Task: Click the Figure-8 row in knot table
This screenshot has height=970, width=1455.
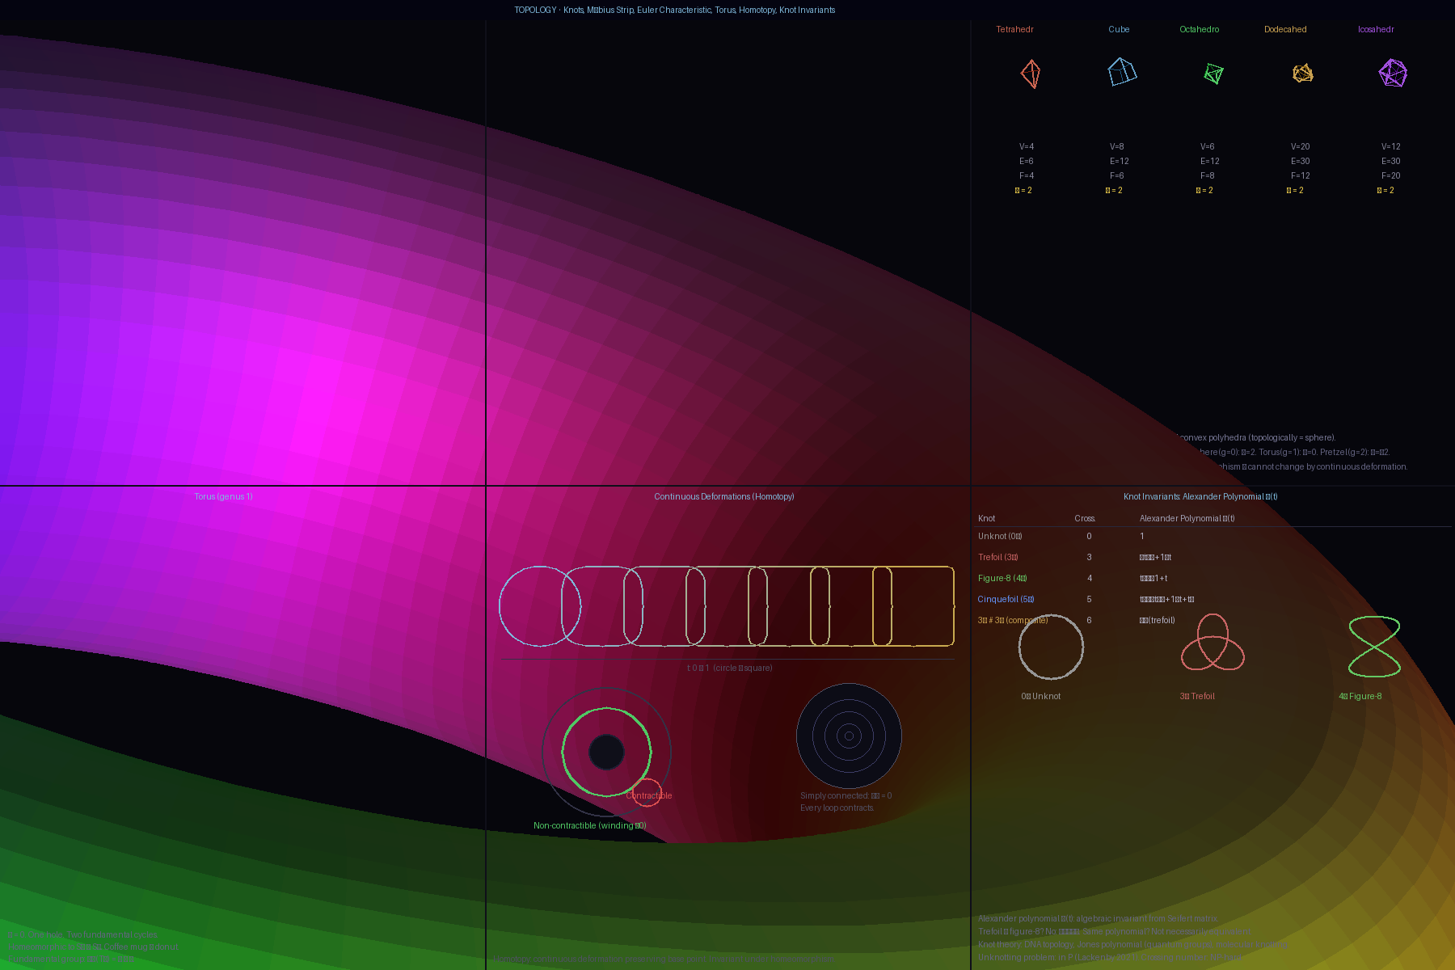Action: (x=1002, y=578)
